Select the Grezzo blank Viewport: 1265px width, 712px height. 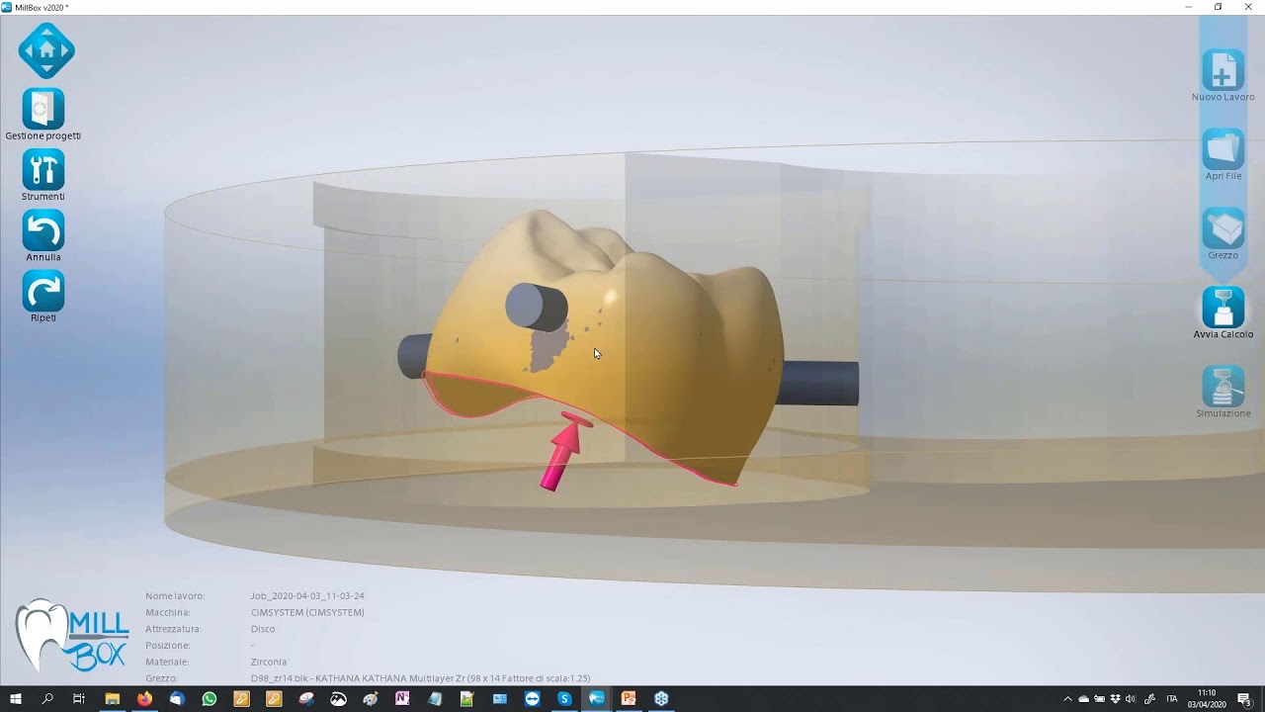click(1223, 228)
